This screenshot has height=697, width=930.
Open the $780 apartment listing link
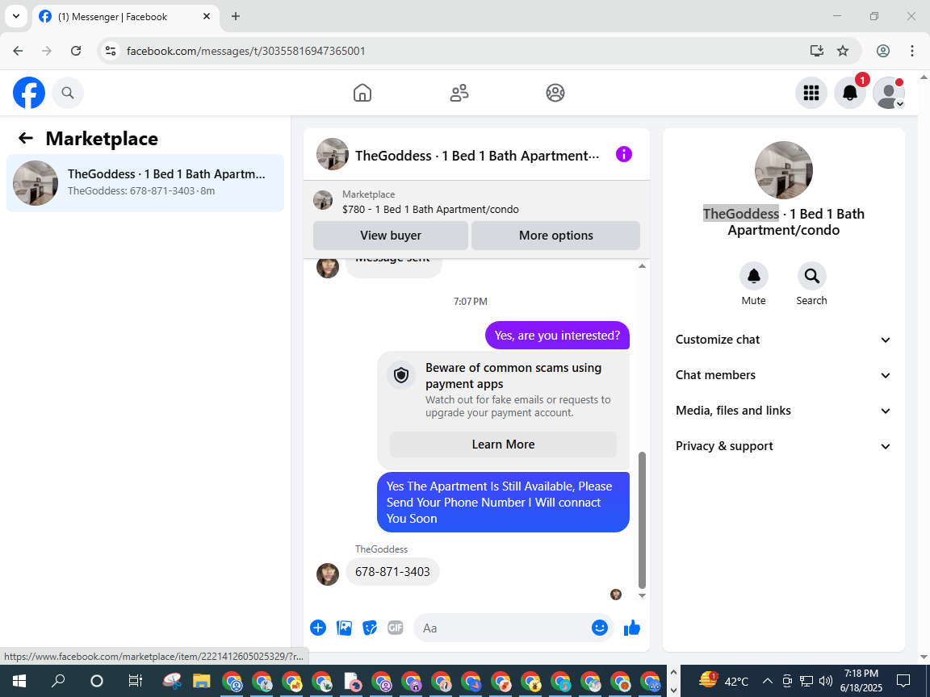coord(430,209)
